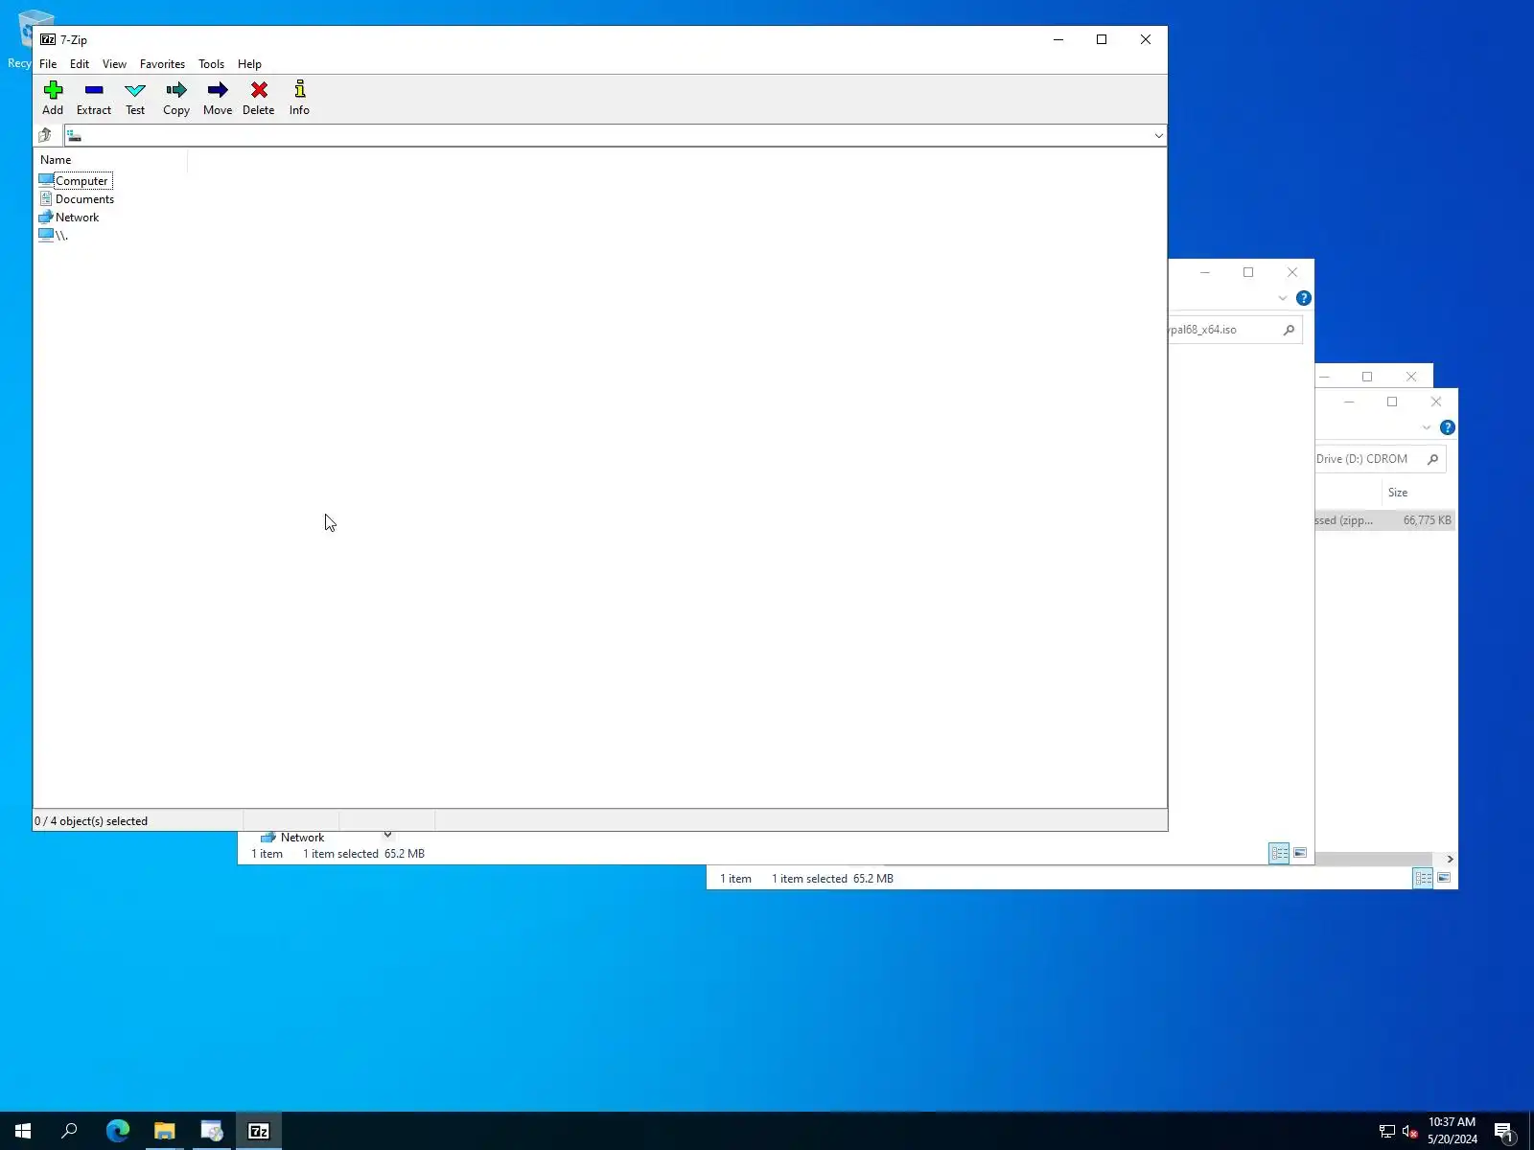Open the Windows Start menu

pos(23,1131)
